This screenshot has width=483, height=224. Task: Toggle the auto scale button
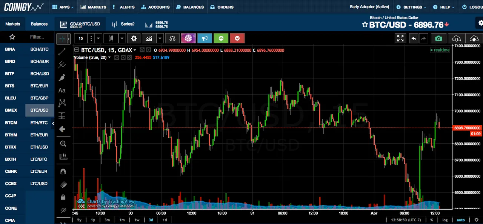(461, 220)
